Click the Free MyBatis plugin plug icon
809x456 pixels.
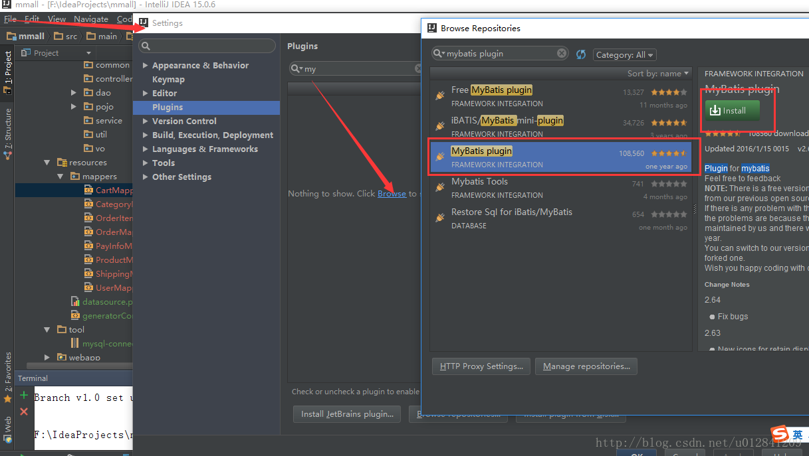(x=439, y=96)
